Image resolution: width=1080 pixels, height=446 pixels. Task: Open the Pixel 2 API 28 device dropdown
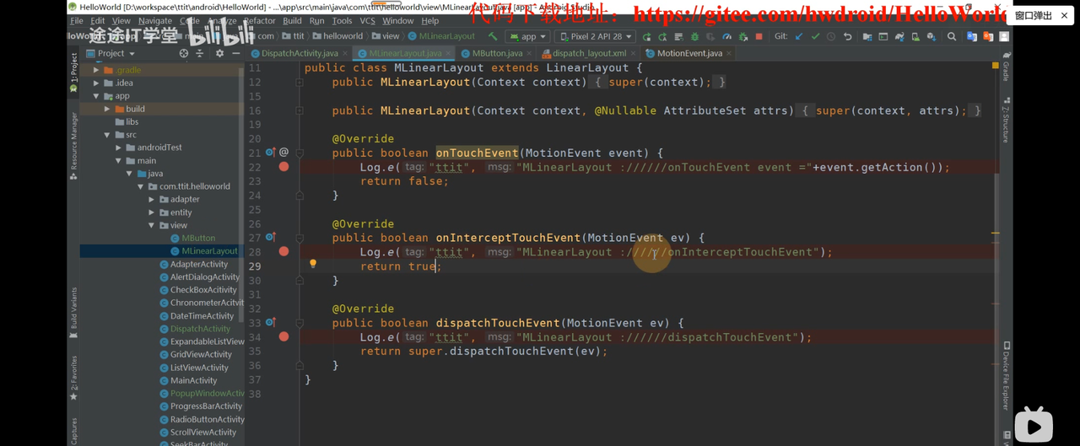click(x=595, y=36)
